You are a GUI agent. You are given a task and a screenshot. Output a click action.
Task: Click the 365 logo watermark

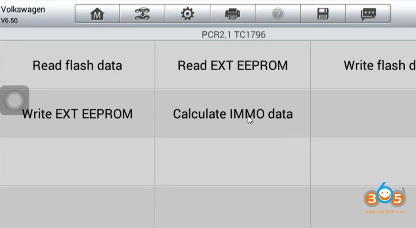click(x=384, y=198)
